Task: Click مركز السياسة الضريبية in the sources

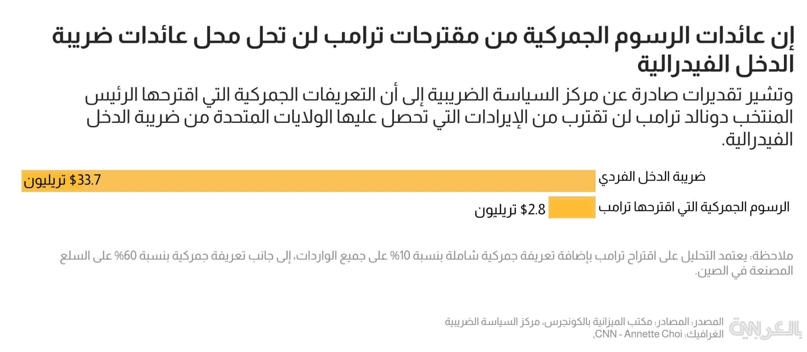Action: pos(492,322)
